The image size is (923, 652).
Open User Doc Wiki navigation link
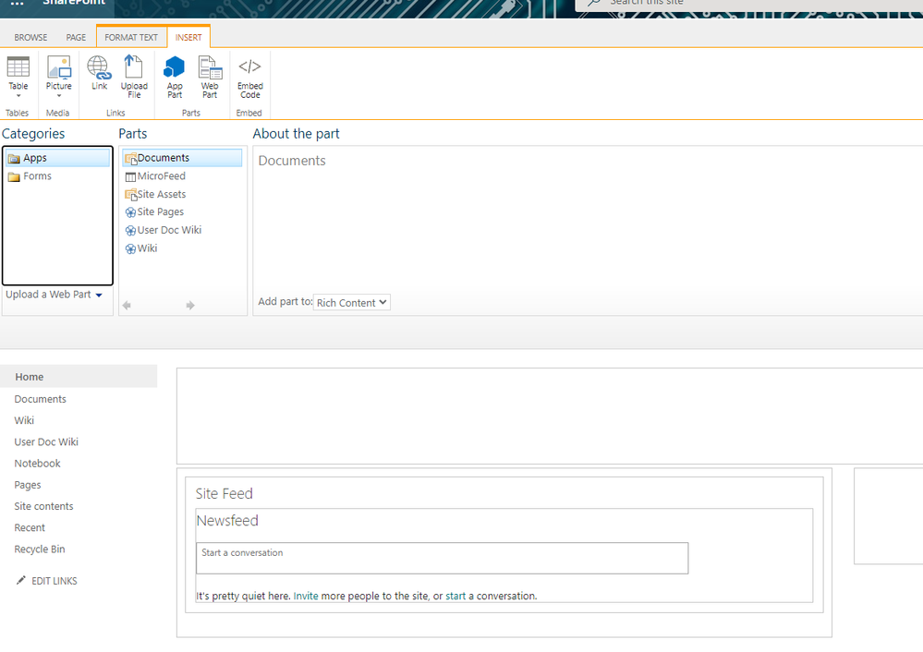click(x=46, y=442)
